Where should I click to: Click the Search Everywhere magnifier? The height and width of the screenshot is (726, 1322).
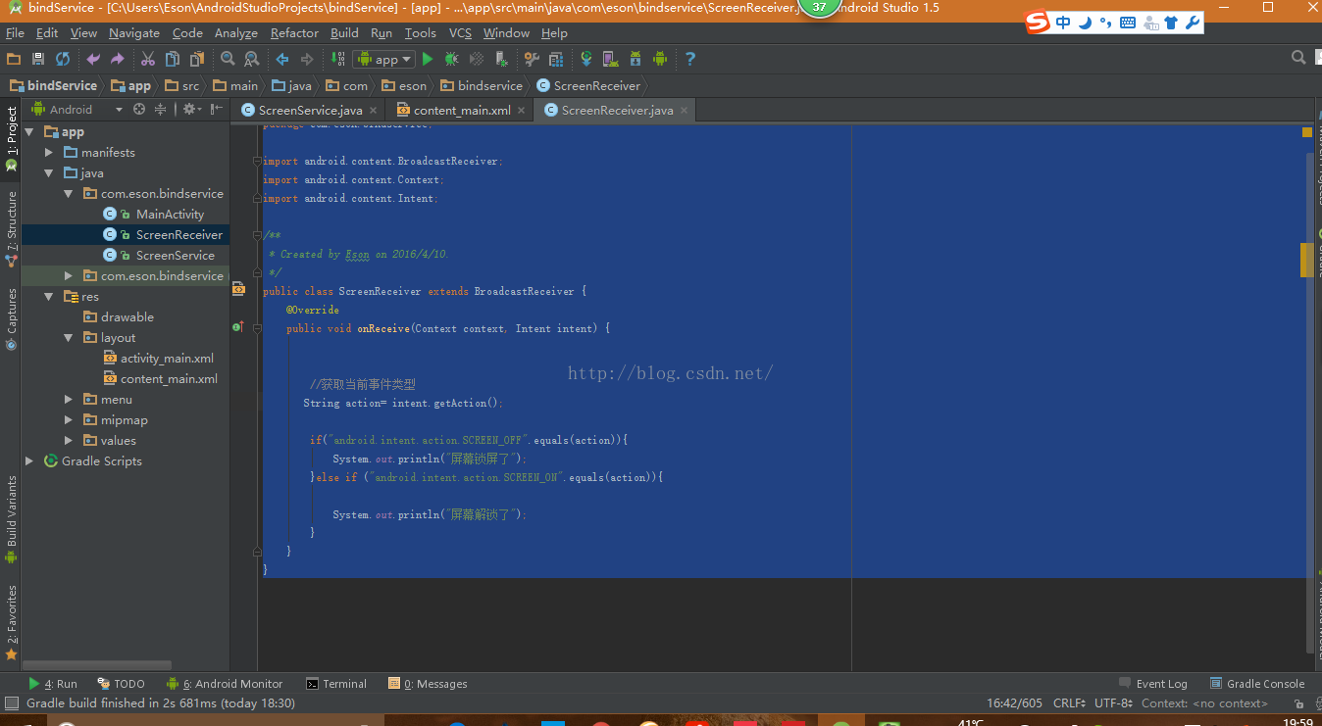(x=1298, y=59)
